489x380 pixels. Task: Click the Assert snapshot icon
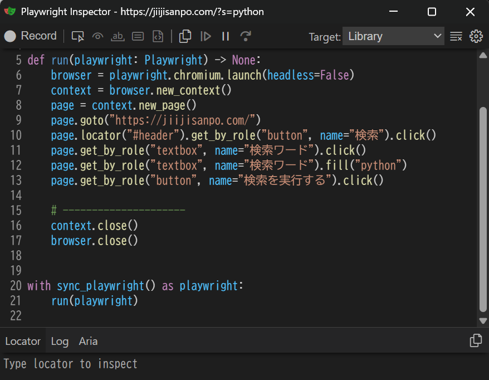click(158, 37)
